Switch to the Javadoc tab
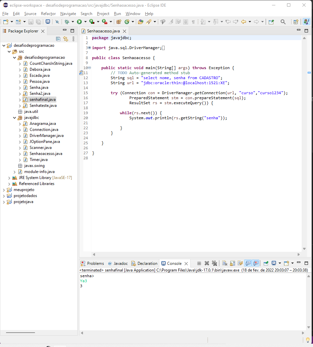Screen dimensions: 313x347 [x=118, y=264]
